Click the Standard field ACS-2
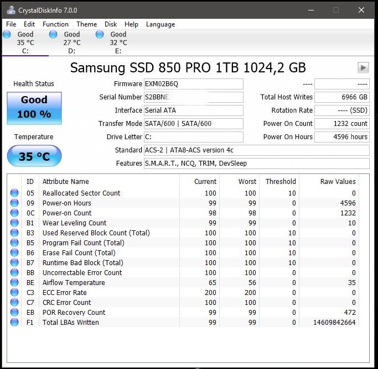 click(x=257, y=150)
